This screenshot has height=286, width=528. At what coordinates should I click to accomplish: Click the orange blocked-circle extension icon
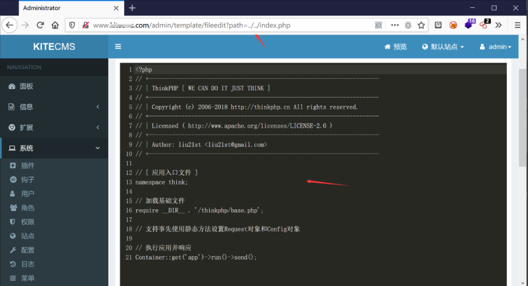pos(453,25)
